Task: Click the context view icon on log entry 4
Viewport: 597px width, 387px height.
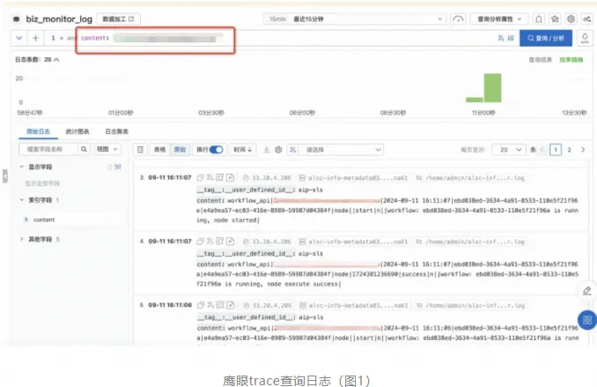Action: (x=220, y=242)
